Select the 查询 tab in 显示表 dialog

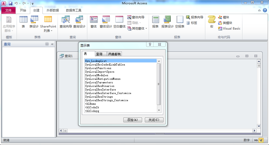click(101, 54)
